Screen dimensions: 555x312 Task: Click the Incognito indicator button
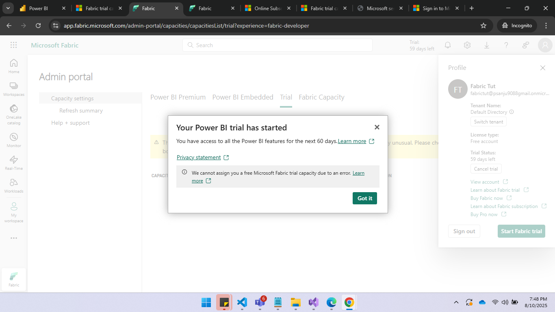coord(517,26)
